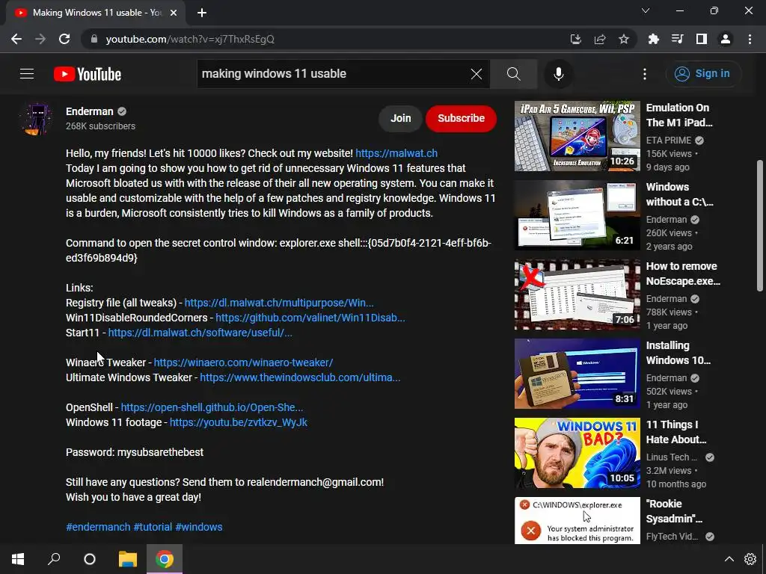Bookmark this page with star icon
The height and width of the screenshot is (574, 766).
click(x=624, y=39)
